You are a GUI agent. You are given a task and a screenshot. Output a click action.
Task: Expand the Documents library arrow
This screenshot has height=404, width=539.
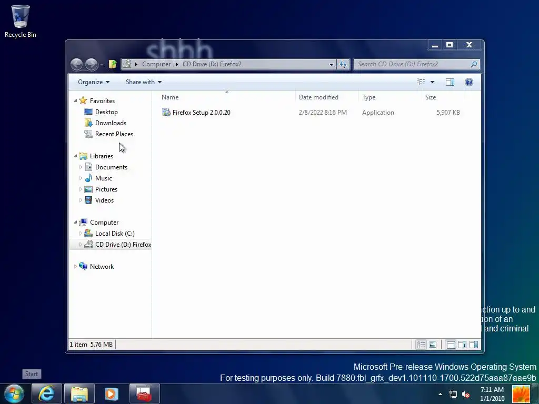coord(81,167)
